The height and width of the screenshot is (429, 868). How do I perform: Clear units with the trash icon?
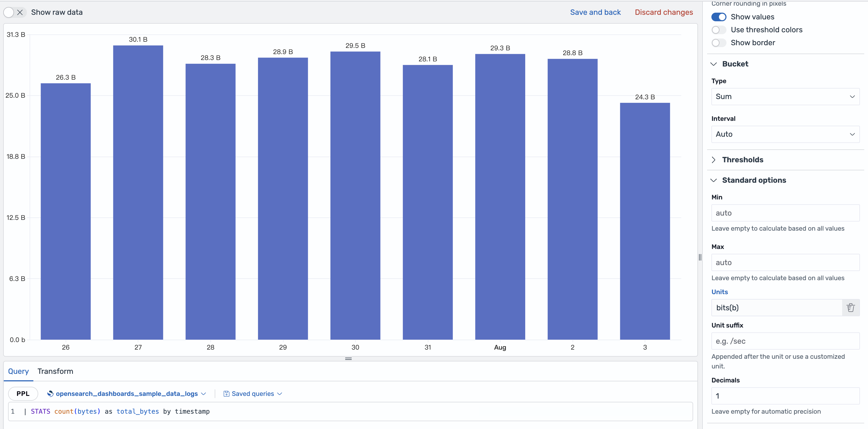click(x=851, y=308)
